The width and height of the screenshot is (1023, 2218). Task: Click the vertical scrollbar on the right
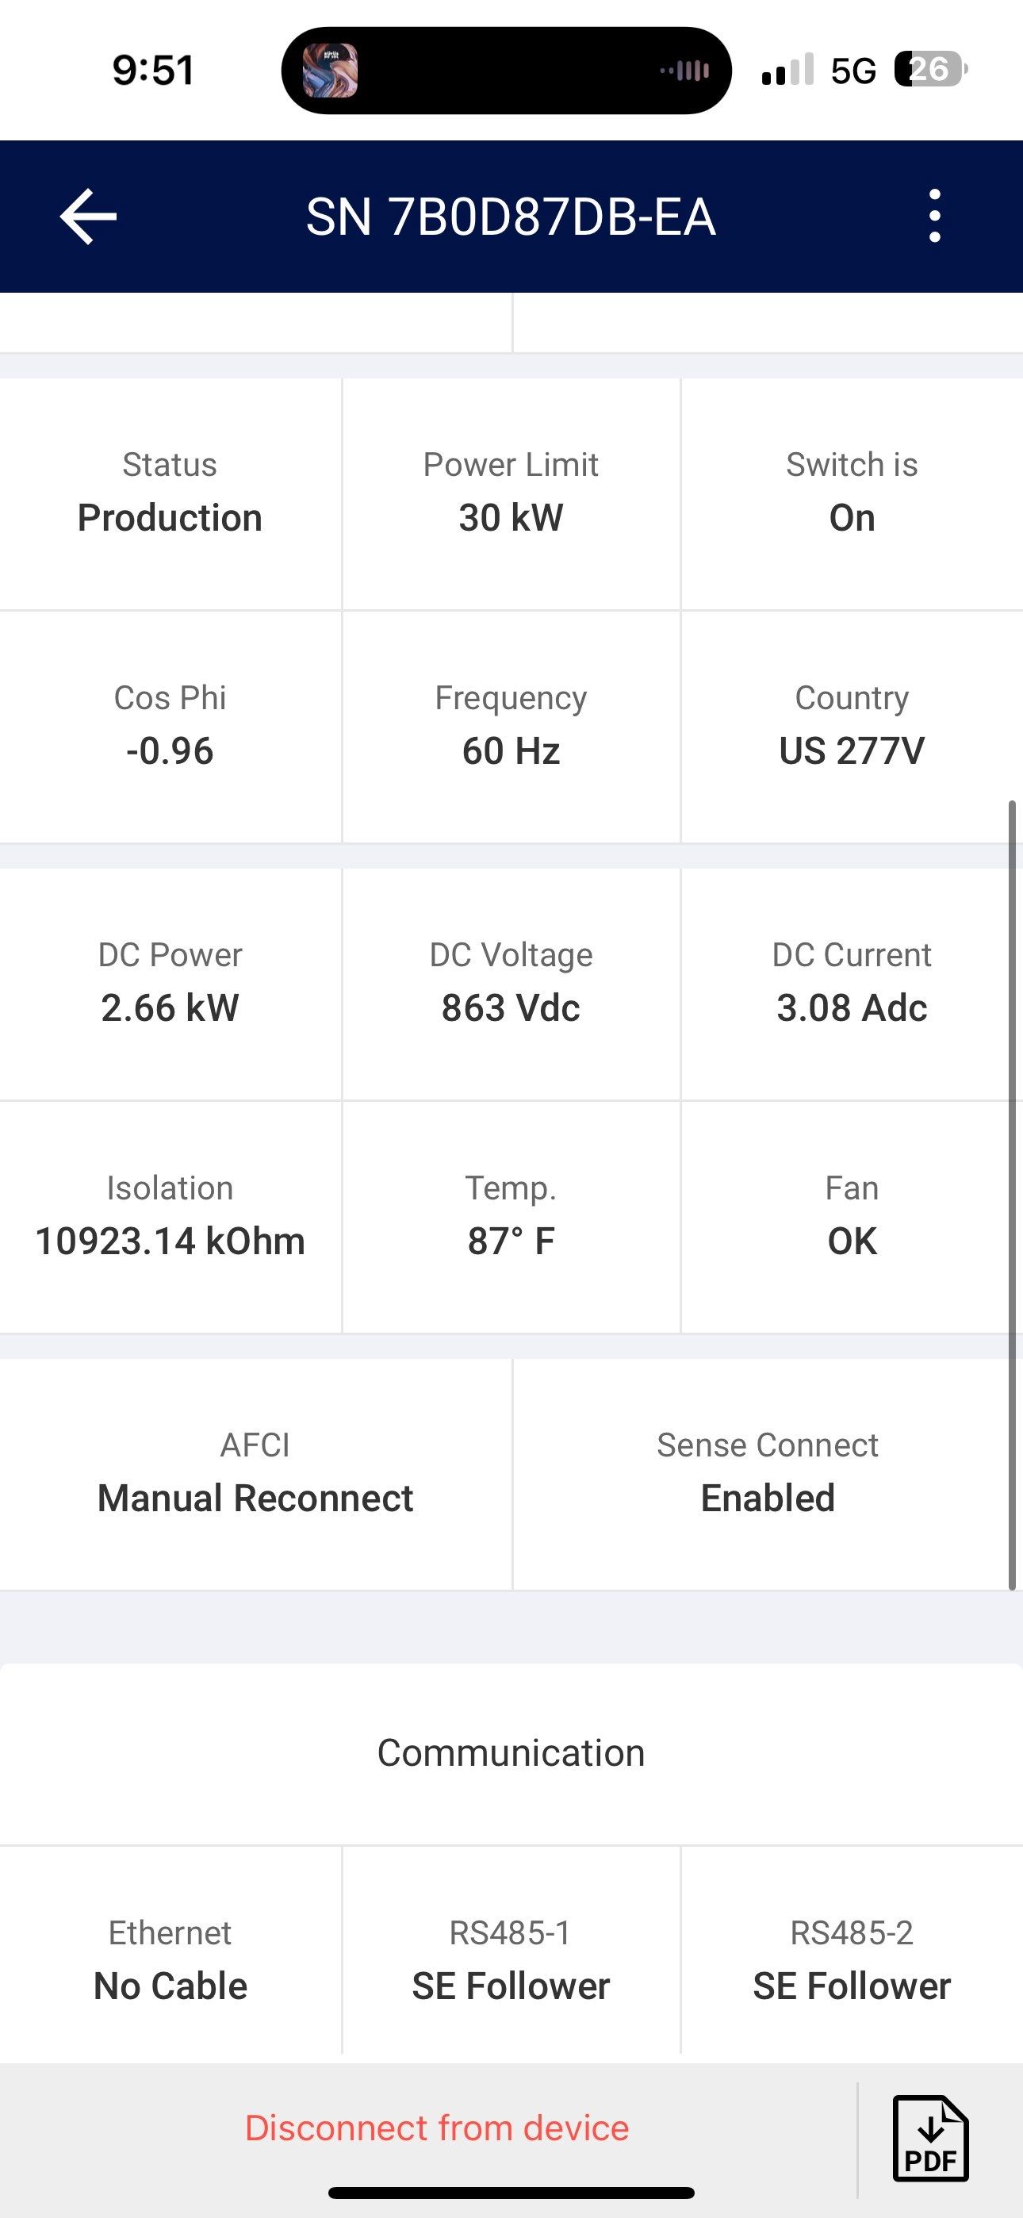1012,1195
